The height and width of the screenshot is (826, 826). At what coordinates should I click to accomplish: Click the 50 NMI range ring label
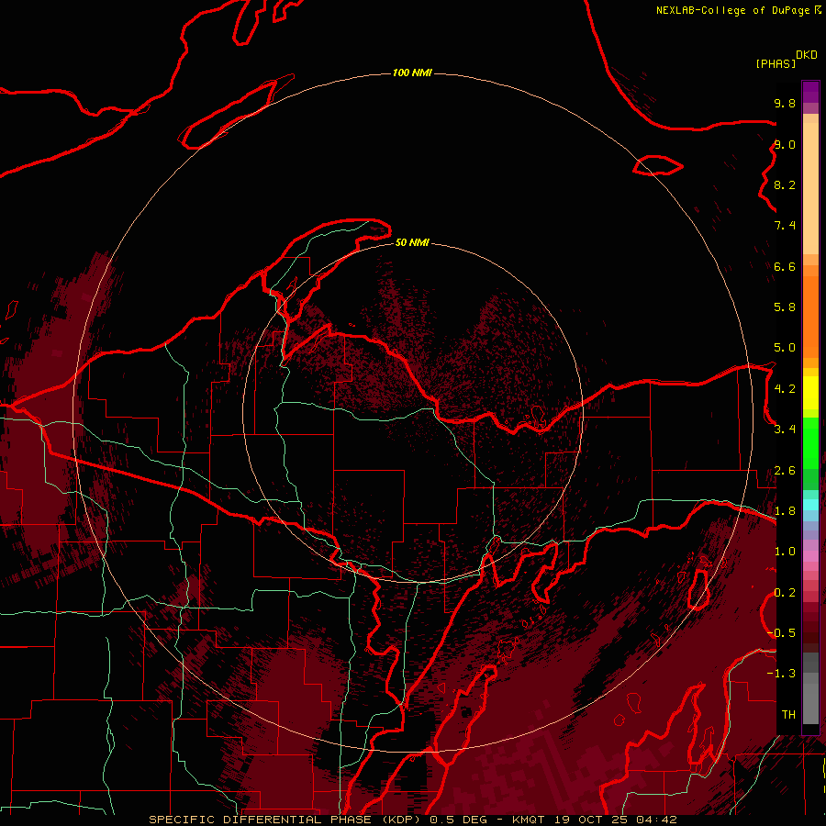pos(412,242)
